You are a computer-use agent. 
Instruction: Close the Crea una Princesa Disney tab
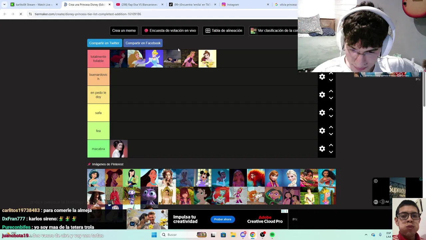[x=109, y=5]
